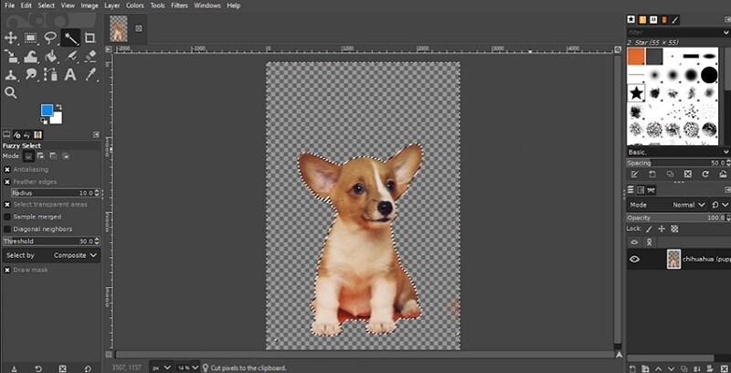
Task: Open the File menu
Action: tap(9, 5)
